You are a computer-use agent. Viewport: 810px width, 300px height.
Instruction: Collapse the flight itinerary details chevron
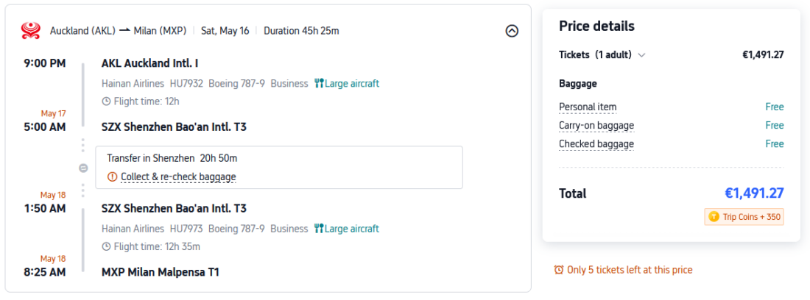coord(512,31)
